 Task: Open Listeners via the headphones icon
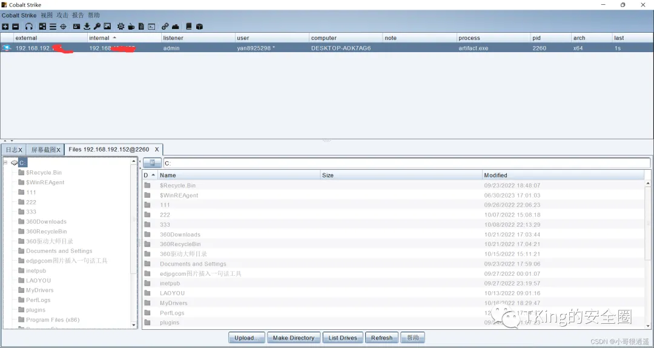pos(29,26)
